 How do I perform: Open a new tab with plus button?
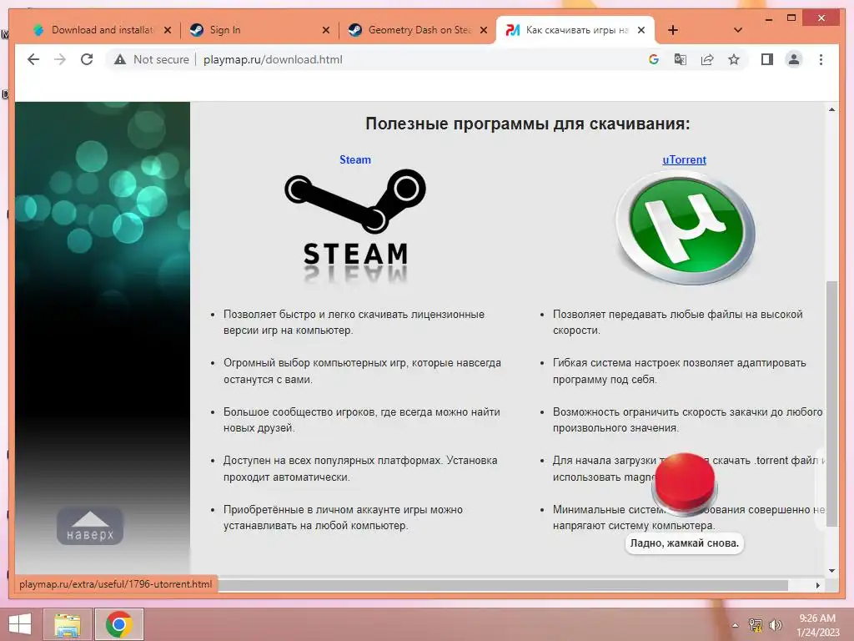click(x=673, y=30)
